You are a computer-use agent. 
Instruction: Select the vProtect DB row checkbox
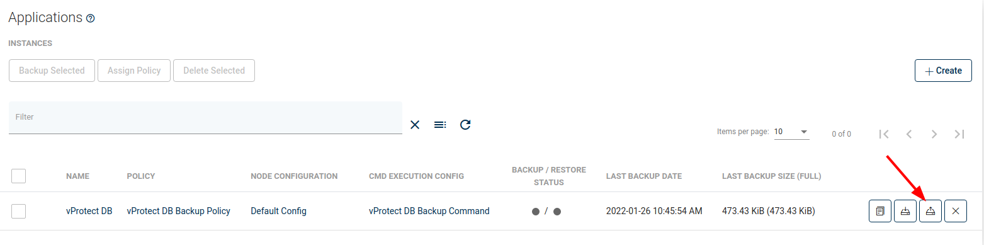pyautogui.click(x=18, y=211)
